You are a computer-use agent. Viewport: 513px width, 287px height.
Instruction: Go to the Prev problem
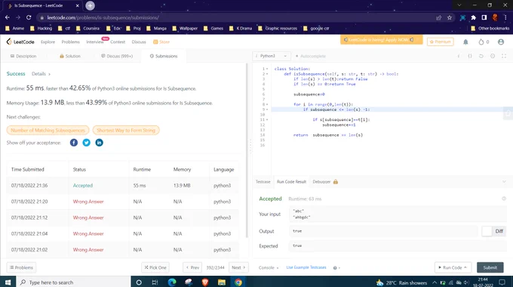[192, 267]
